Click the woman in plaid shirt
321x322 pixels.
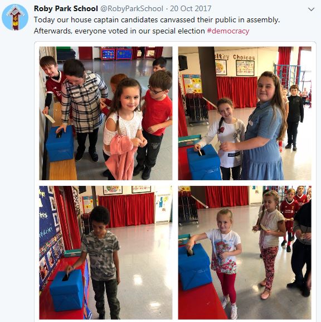(83, 110)
